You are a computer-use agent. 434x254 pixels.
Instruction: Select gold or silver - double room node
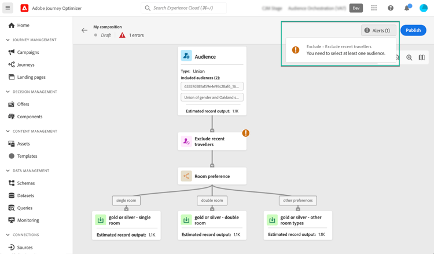click(x=212, y=226)
